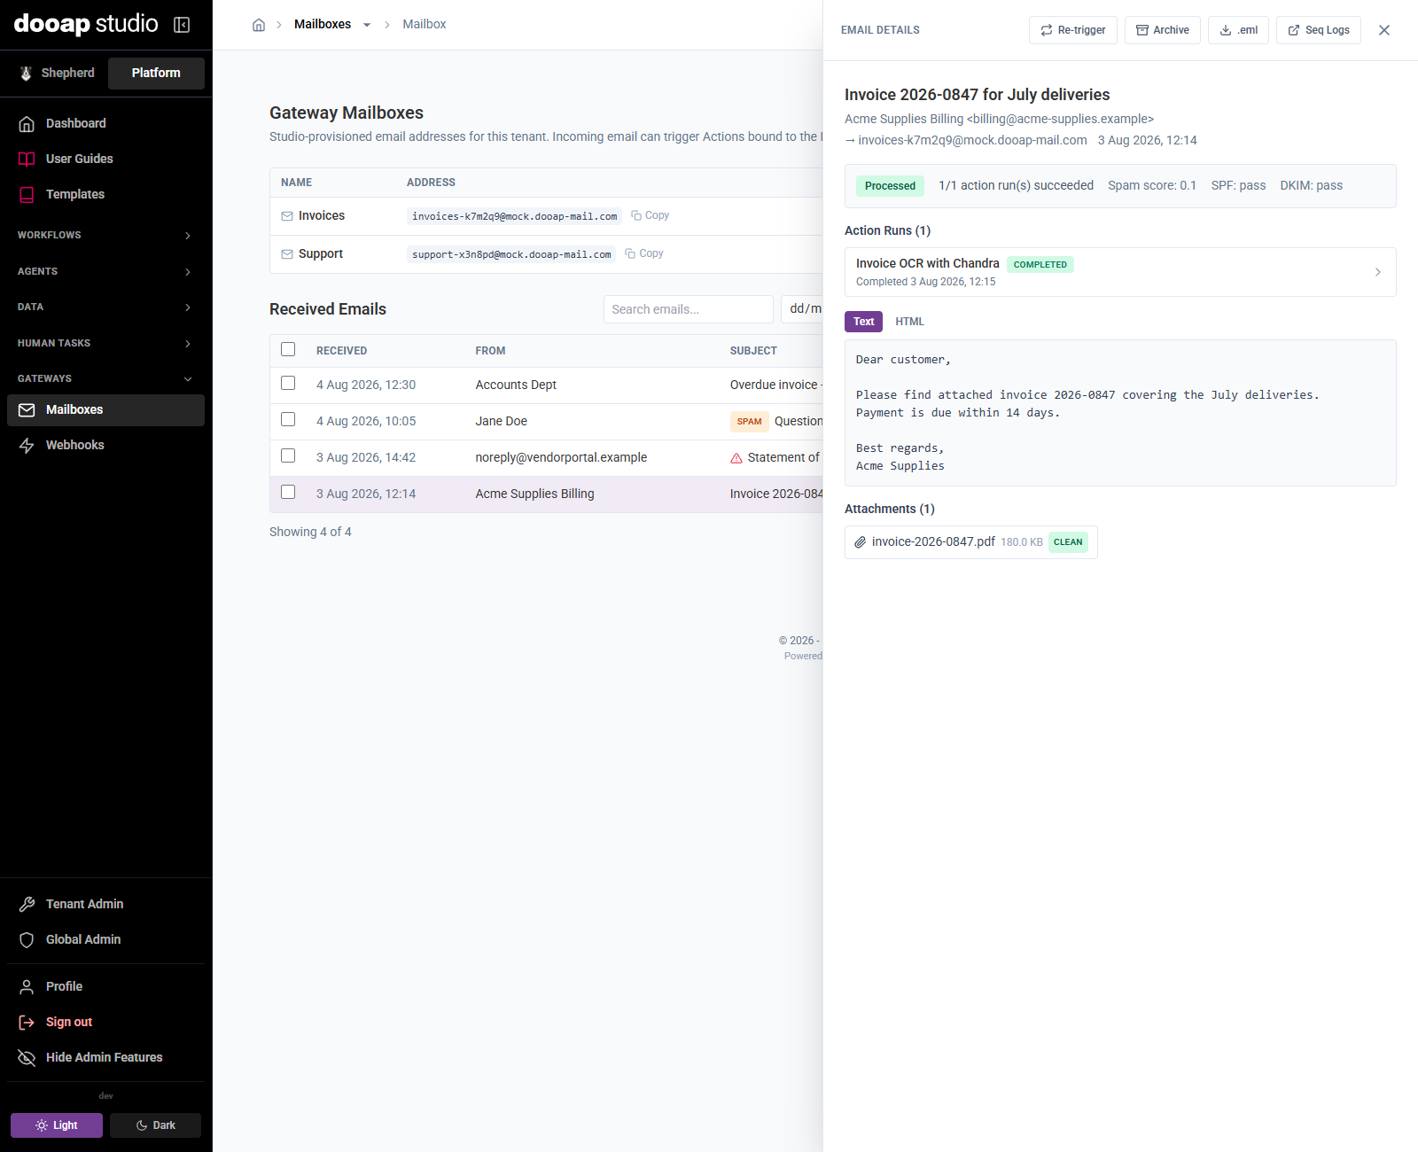Screen dimensions: 1418x1152
Task: Switch theme to Dark
Action: tap(155, 1125)
